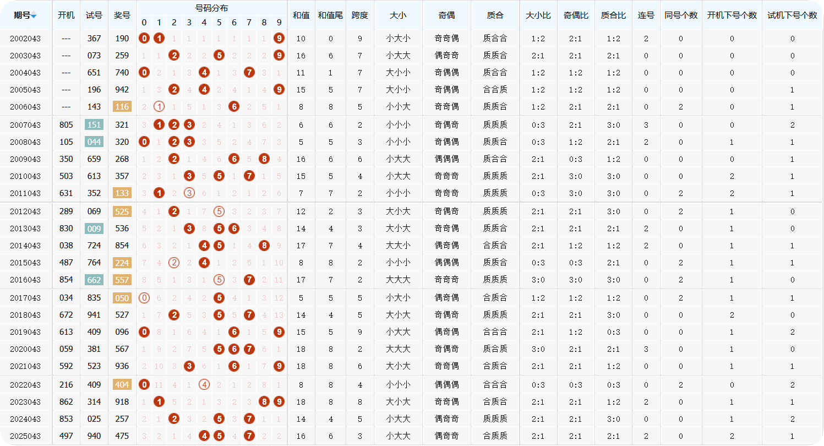
Task: Select period 2016043 in the 期号 column
Action: pos(25,280)
